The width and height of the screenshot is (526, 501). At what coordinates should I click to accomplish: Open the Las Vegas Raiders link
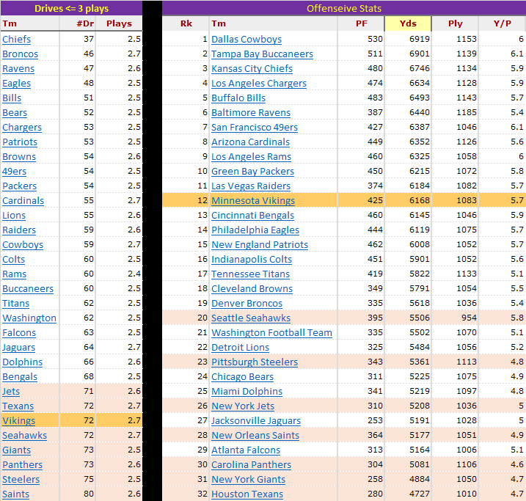coord(251,186)
